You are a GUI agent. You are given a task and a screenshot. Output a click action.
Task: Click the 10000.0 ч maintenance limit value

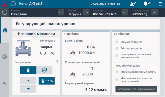[87, 53]
